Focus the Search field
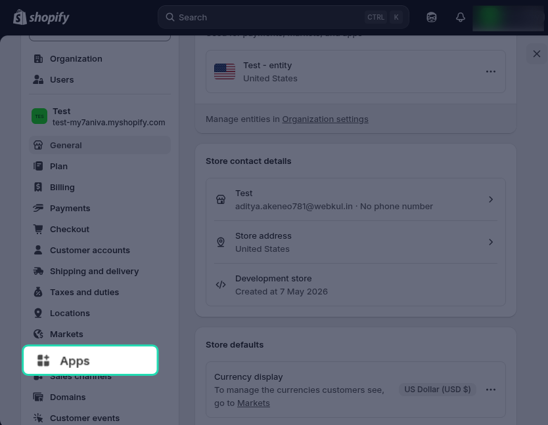Viewport: 548px width, 425px height. (x=283, y=17)
